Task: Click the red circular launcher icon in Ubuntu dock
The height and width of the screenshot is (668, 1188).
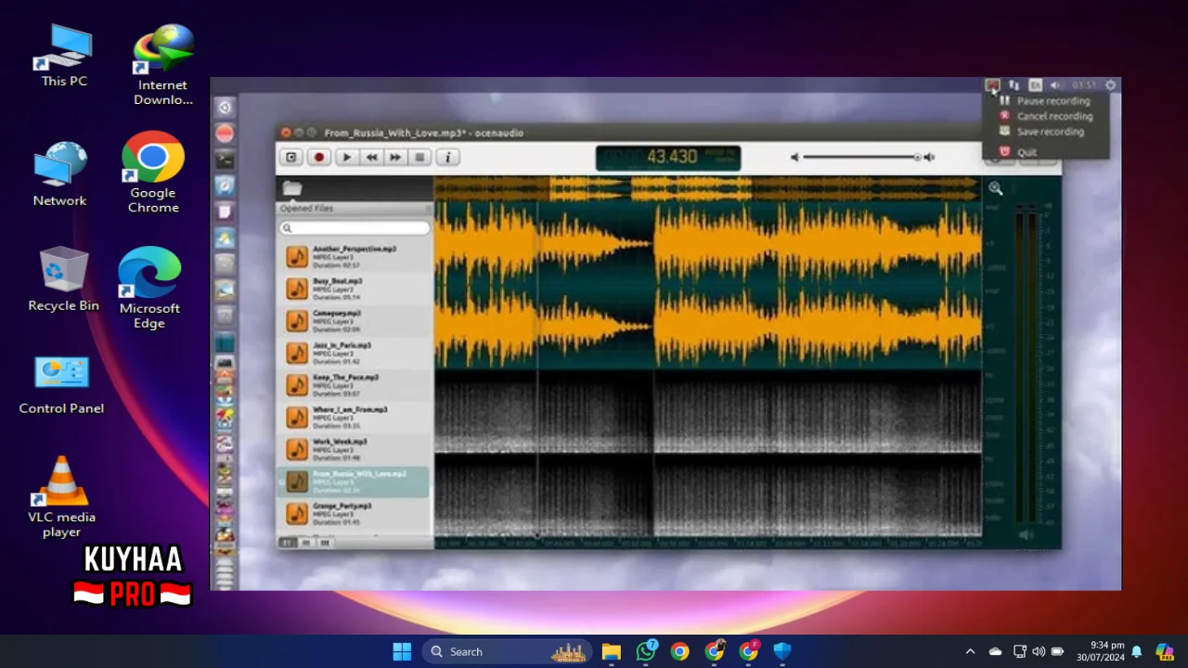Action: [225, 134]
